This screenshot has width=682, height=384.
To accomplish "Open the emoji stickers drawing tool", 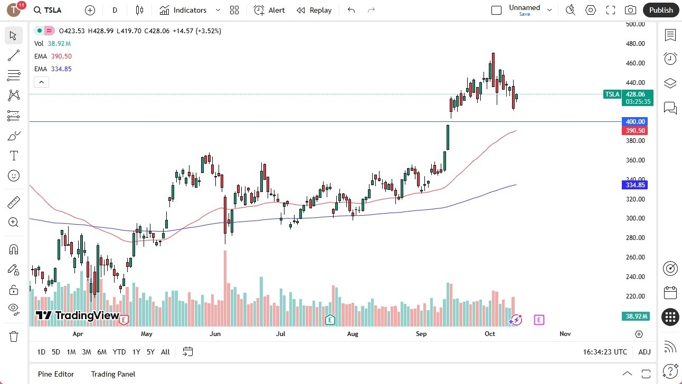I will pos(13,176).
